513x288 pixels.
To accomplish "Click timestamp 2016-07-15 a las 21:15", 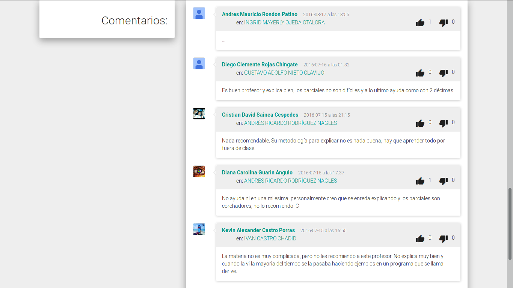I will click(x=327, y=115).
